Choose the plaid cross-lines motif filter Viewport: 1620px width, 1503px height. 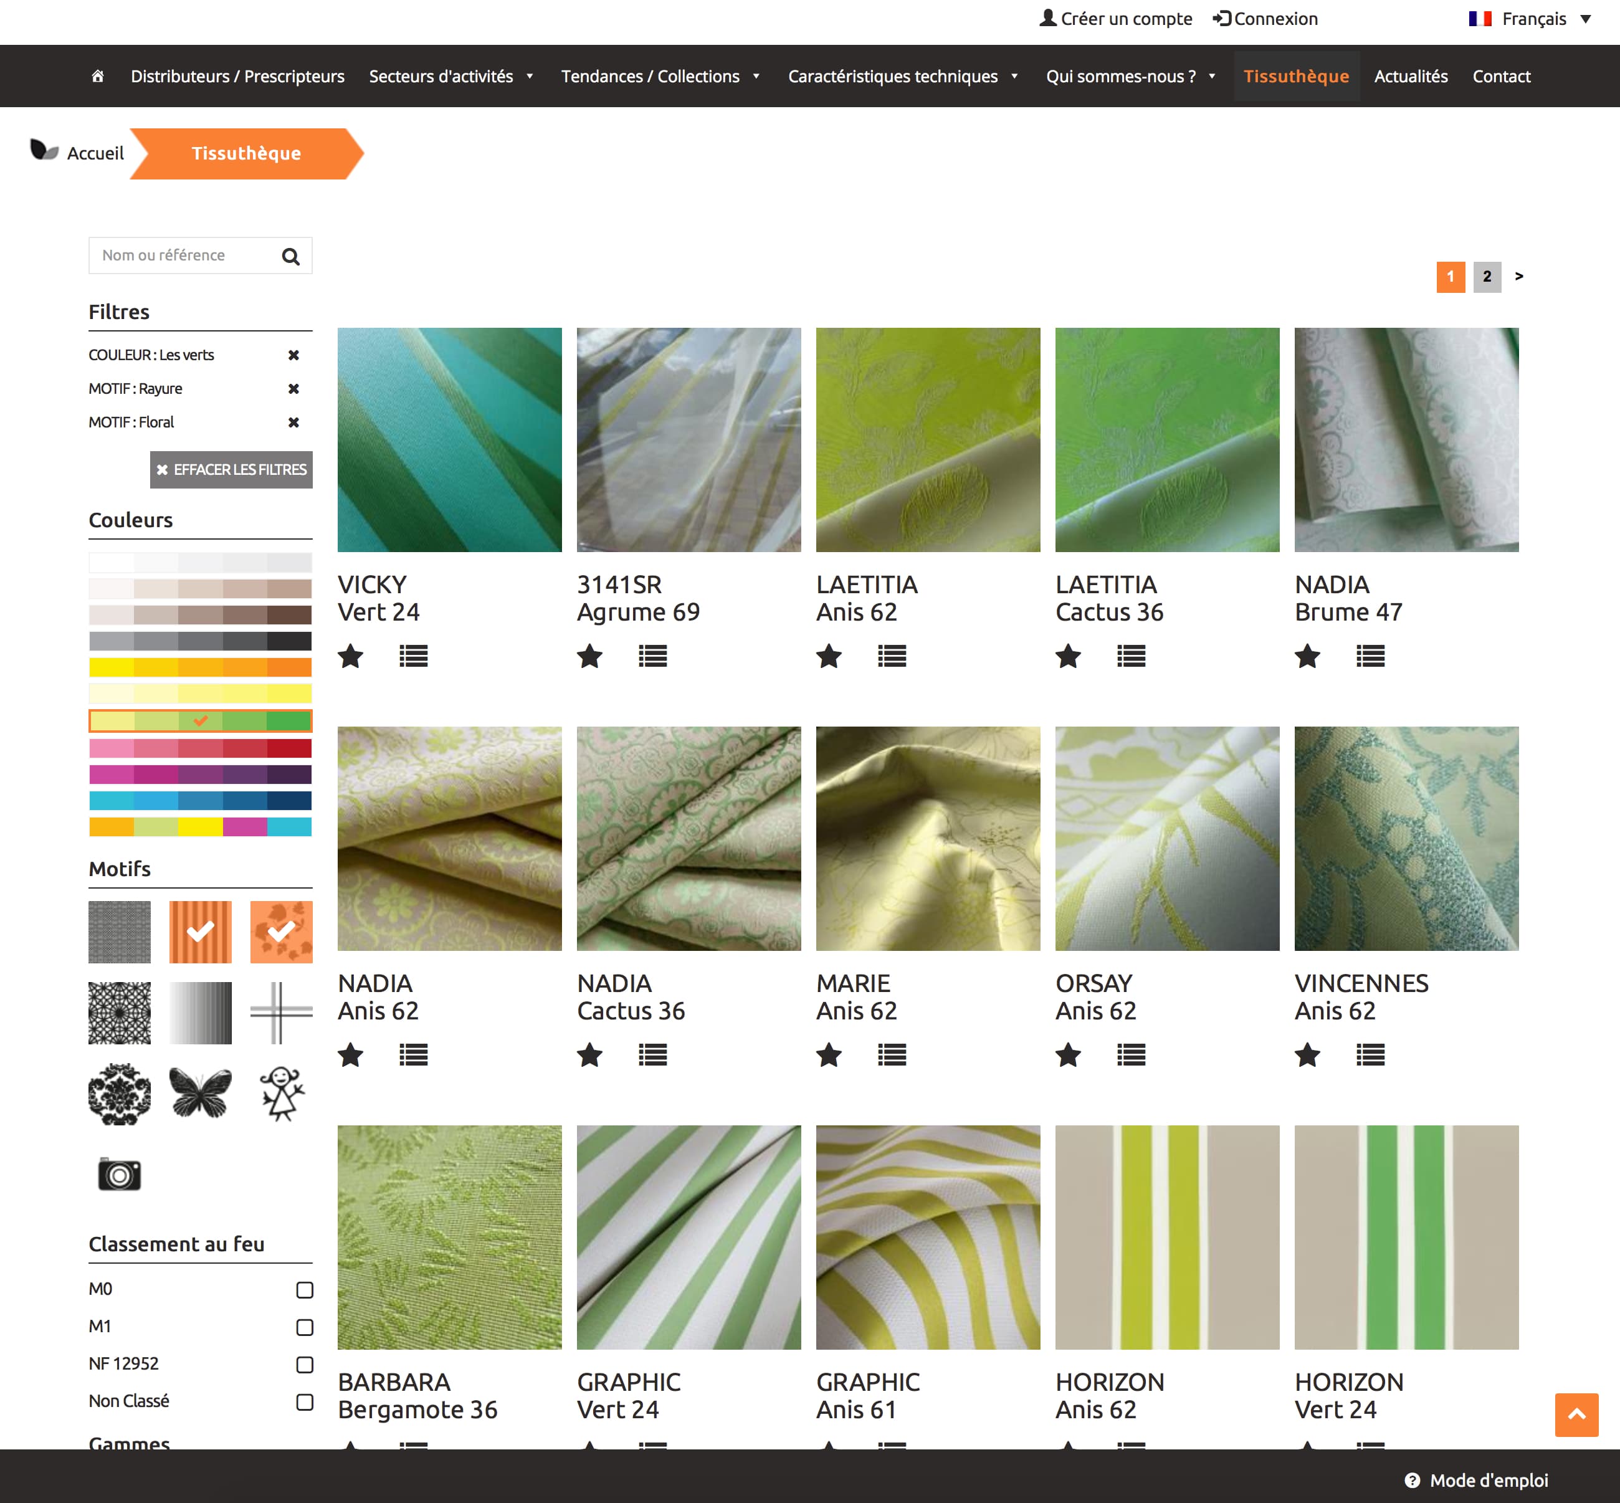pos(282,1013)
